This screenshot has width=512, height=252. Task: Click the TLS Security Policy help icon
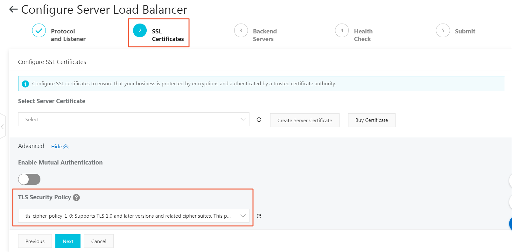click(76, 198)
